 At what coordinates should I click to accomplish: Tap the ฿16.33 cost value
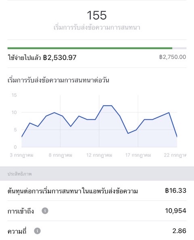pos(176,191)
